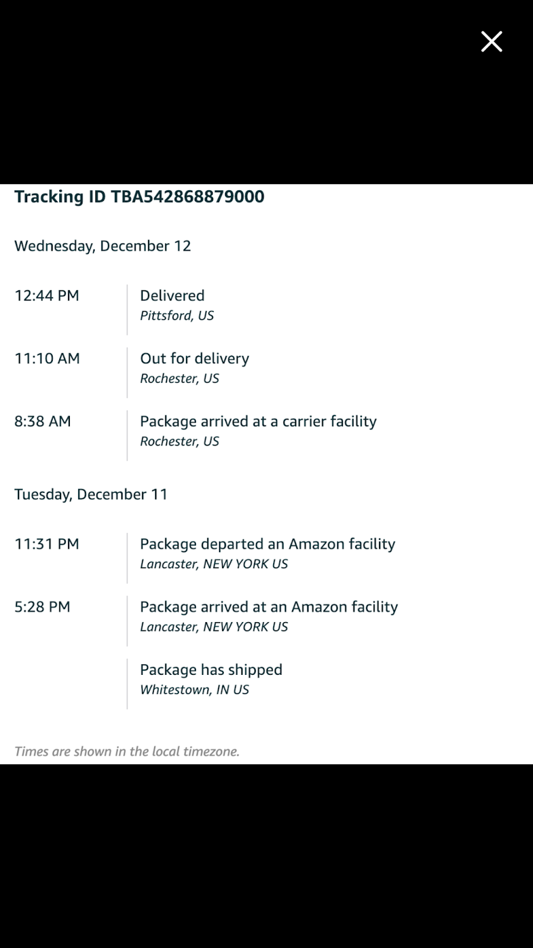Tap the 12:44 PM timestamp
This screenshot has height=948, width=533.
(47, 296)
